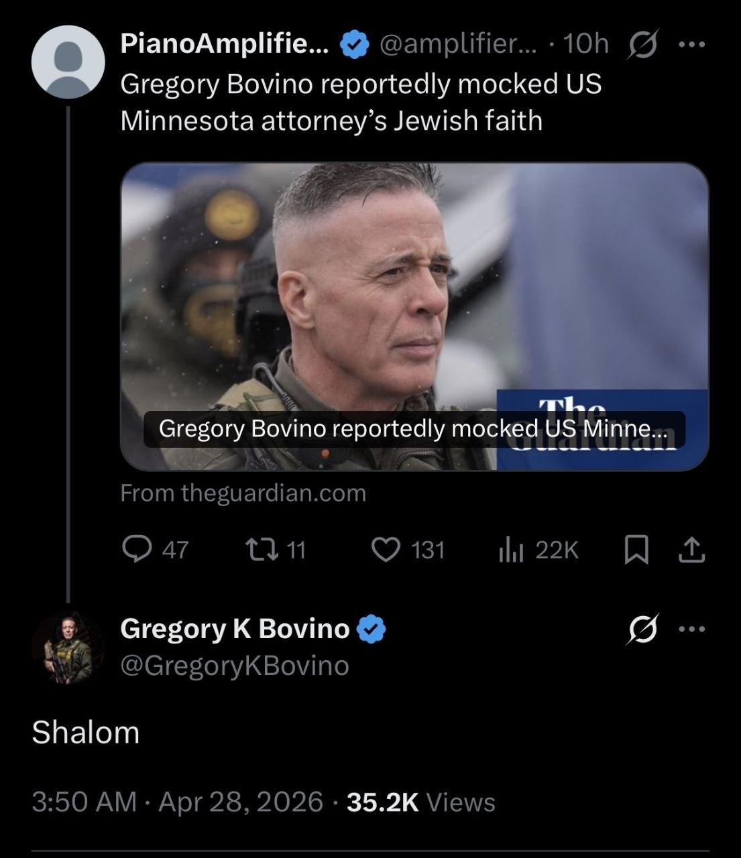Open PianoAmplifier's default profile avatar

tap(68, 62)
